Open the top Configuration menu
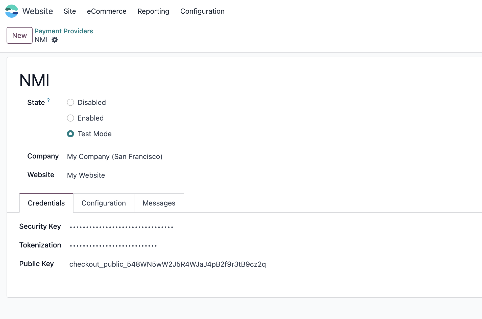Screen dimensions: 482x319 tap(202, 11)
